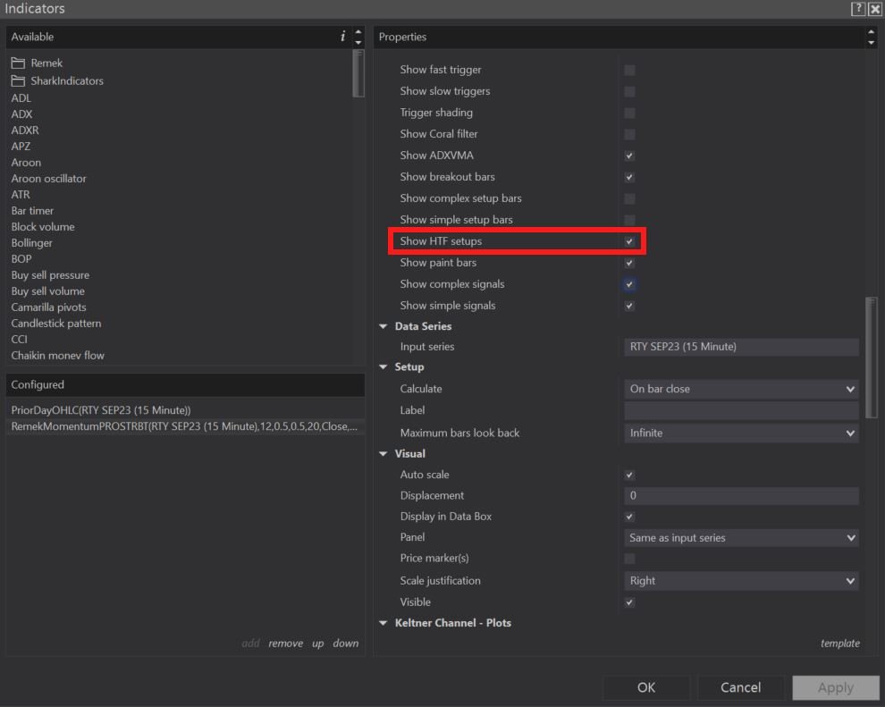Screen dimensions: 885x707
Task: Select Bar timer indicator
Action: click(33, 210)
